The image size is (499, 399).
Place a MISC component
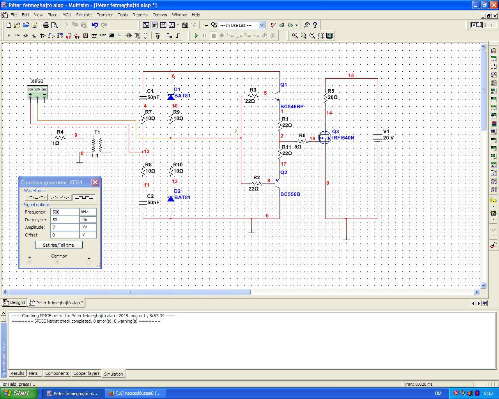point(103,35)
